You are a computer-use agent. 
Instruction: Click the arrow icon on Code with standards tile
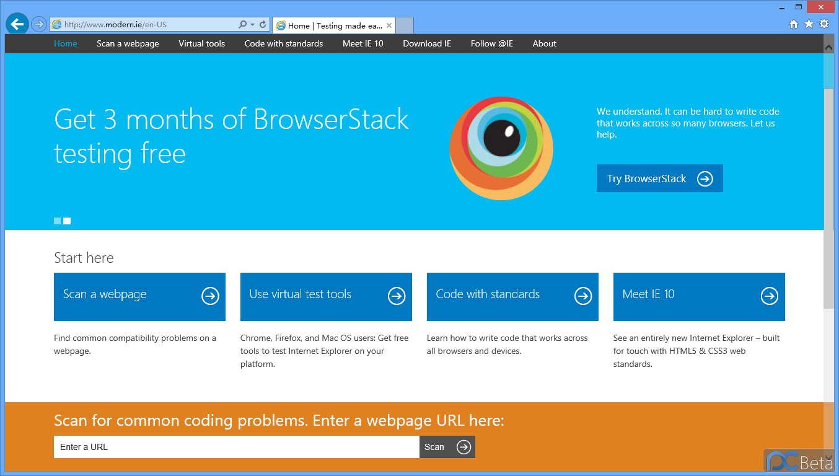(x=582, y=296)
